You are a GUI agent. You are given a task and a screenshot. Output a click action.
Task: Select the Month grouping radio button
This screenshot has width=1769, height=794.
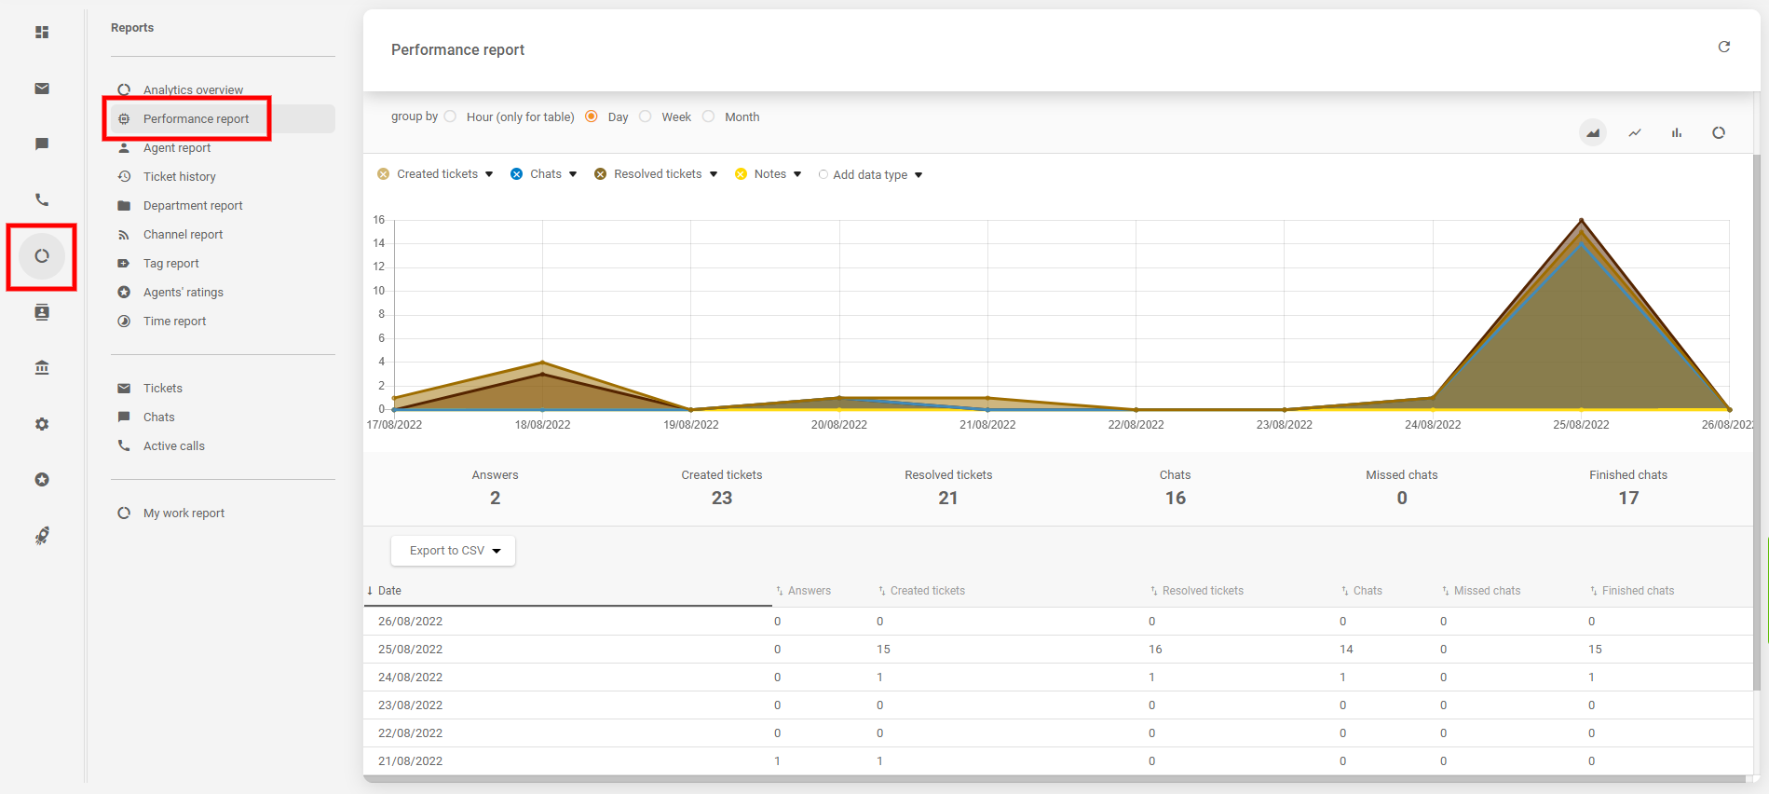tap(709, 116)
